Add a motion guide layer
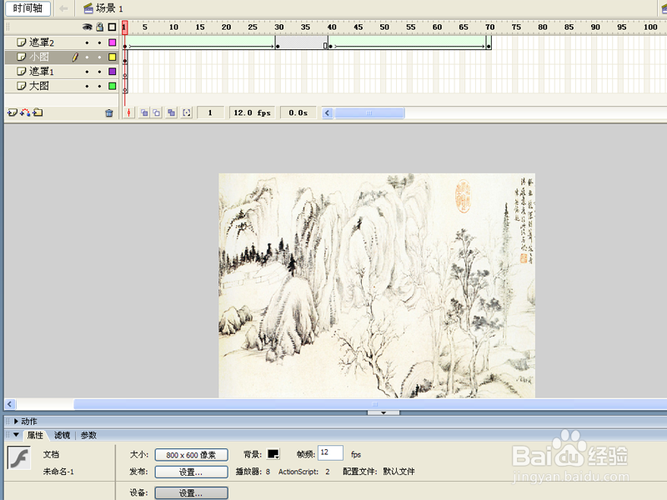Viewport: 667px width, 500px height. pyautogui.click(x=25, y=112)
